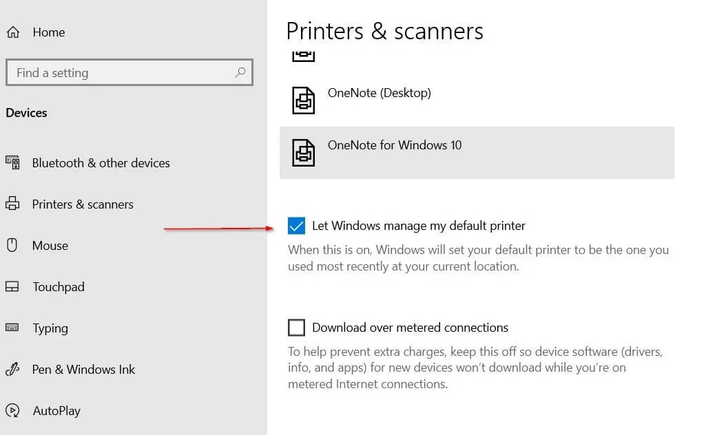Select the Typing keyboard icon
Image resolution: width=706 pixels, height=435 pixels.
tap(12, 328)
